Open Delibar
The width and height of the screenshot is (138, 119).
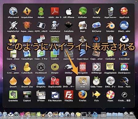[x=69, y=67]
